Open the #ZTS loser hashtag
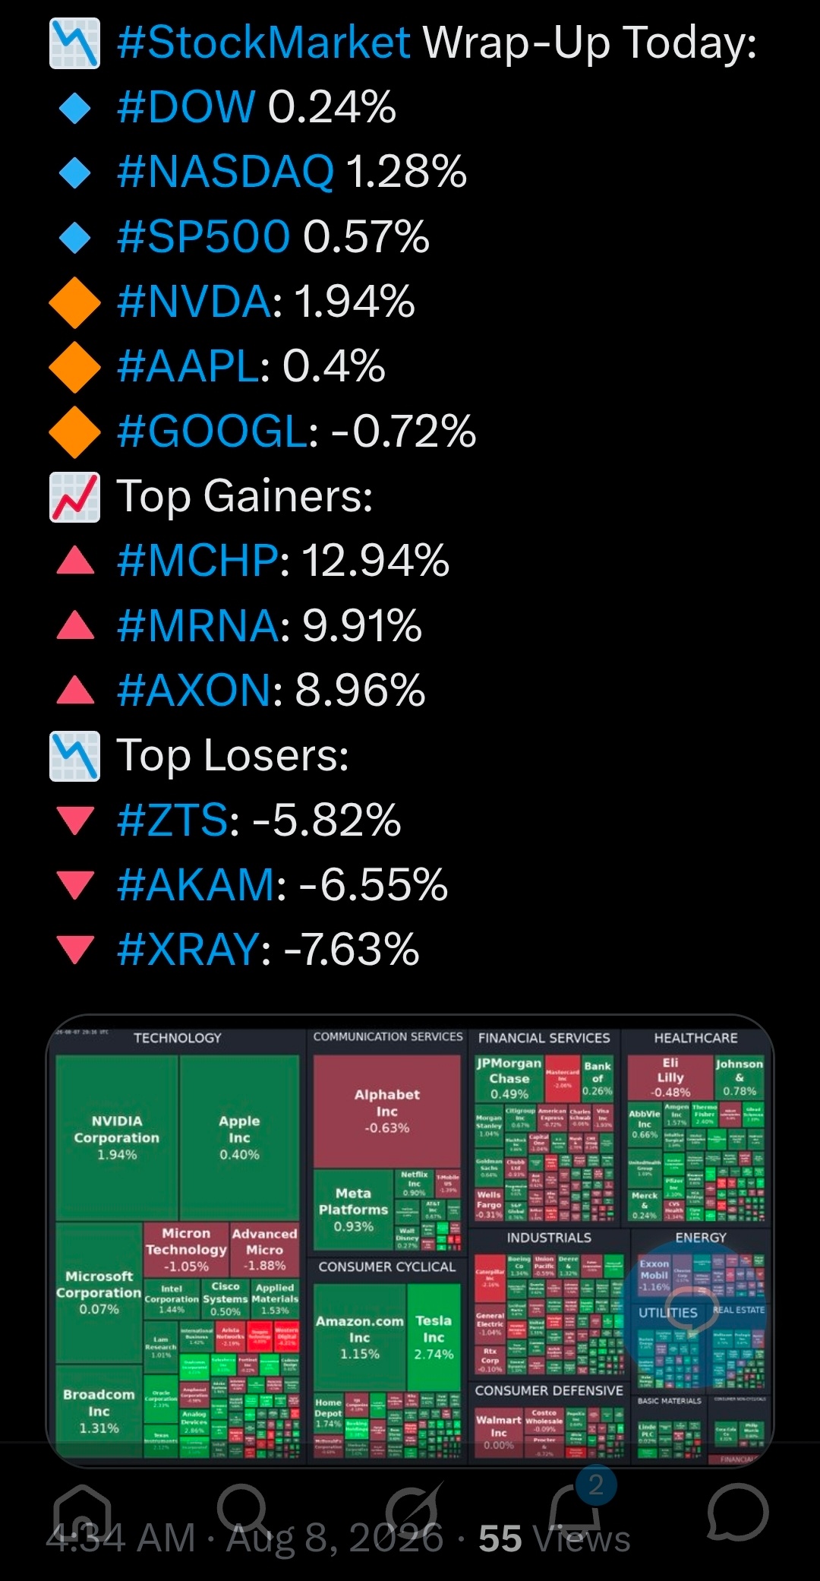Screen dimensions: 820x1581 pos(172,821)
